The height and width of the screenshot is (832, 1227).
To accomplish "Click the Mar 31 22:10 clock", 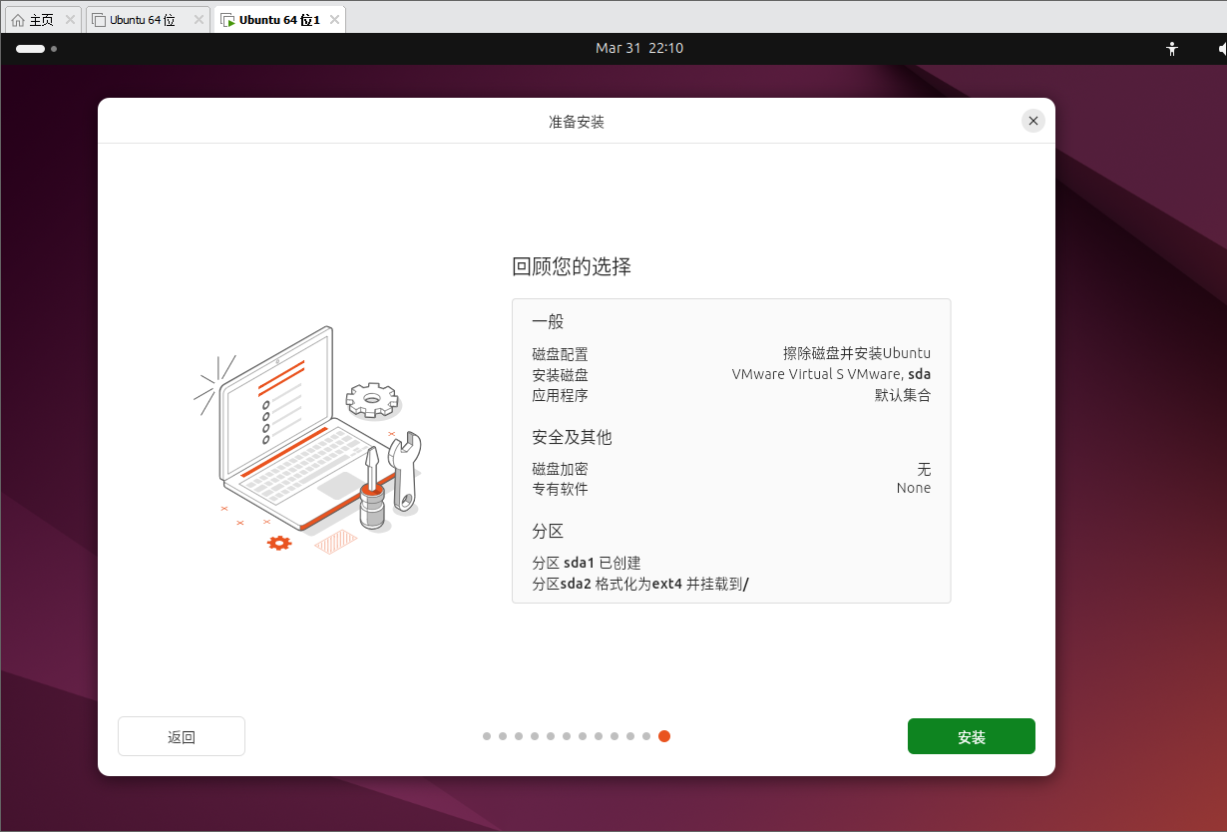I will (x=639, y=48).
